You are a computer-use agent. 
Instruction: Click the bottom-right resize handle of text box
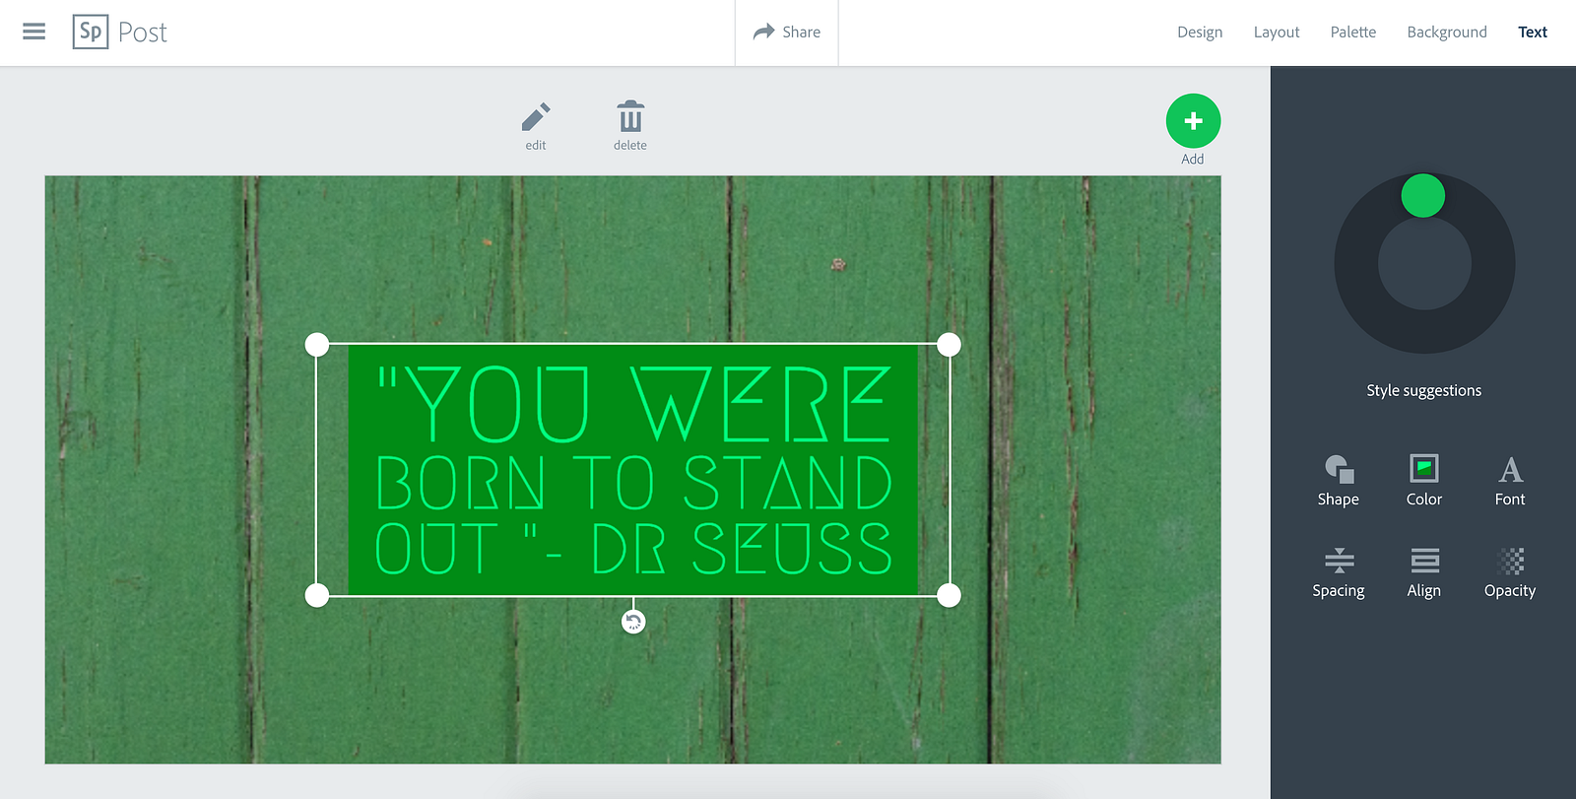(949, 595)
